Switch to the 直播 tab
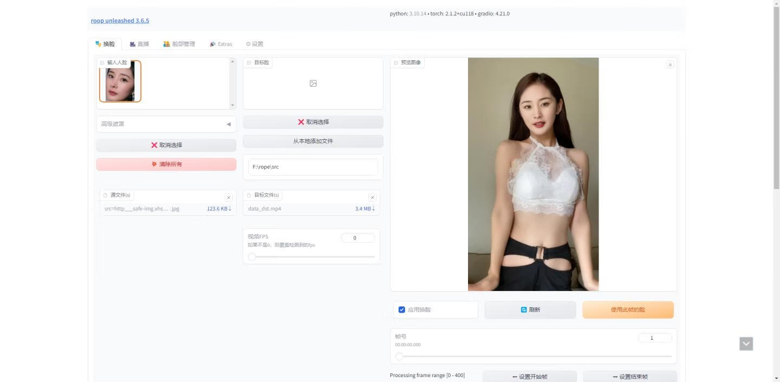Image resolution: width=780 pixels, height=382 pixels. coord(139,44)
